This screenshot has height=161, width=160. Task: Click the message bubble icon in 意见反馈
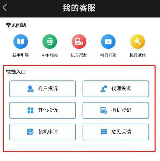click(x=104, y=132)
